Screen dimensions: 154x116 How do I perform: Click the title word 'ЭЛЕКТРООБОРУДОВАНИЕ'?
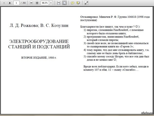(39, 41)
